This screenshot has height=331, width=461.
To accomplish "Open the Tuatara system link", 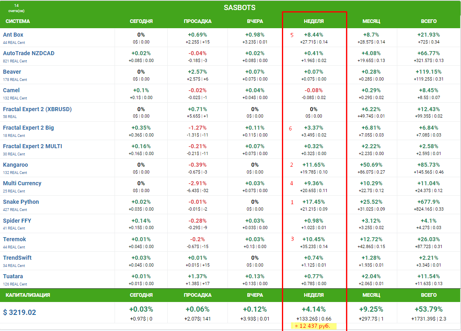I will (x=13, y=276).
